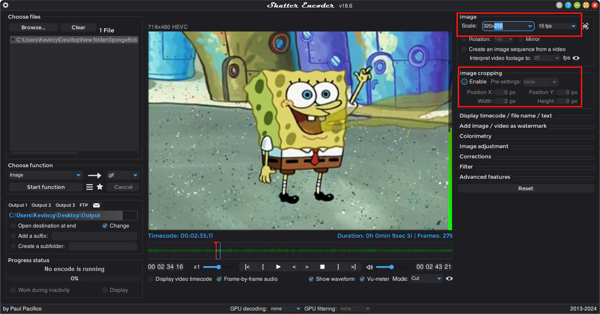Expand the Image adjustment section
The image size is (600, 314).
[484, 146]
